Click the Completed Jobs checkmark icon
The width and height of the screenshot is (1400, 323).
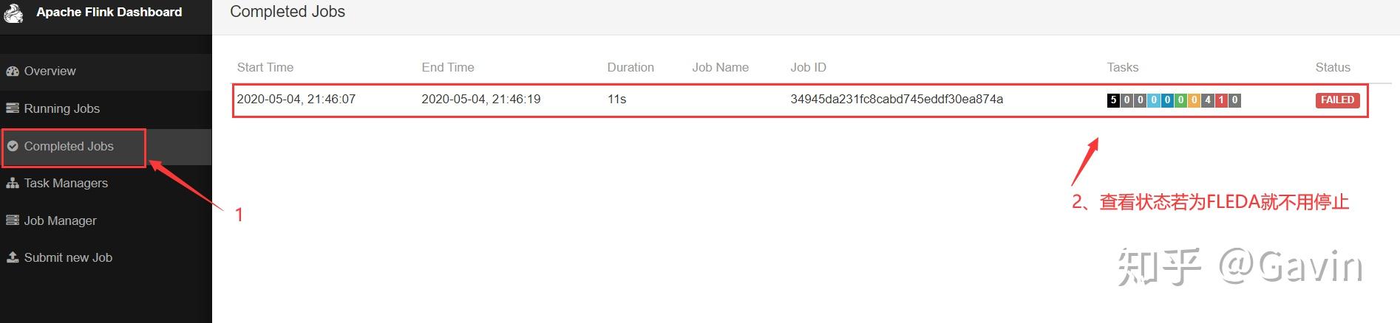point(13,146)
